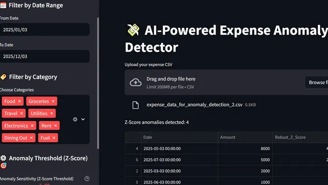The width and height of the screenshot is (328, 185).
Task: Click the calendar icon beside Filter by Date Range
Action: 3,5
